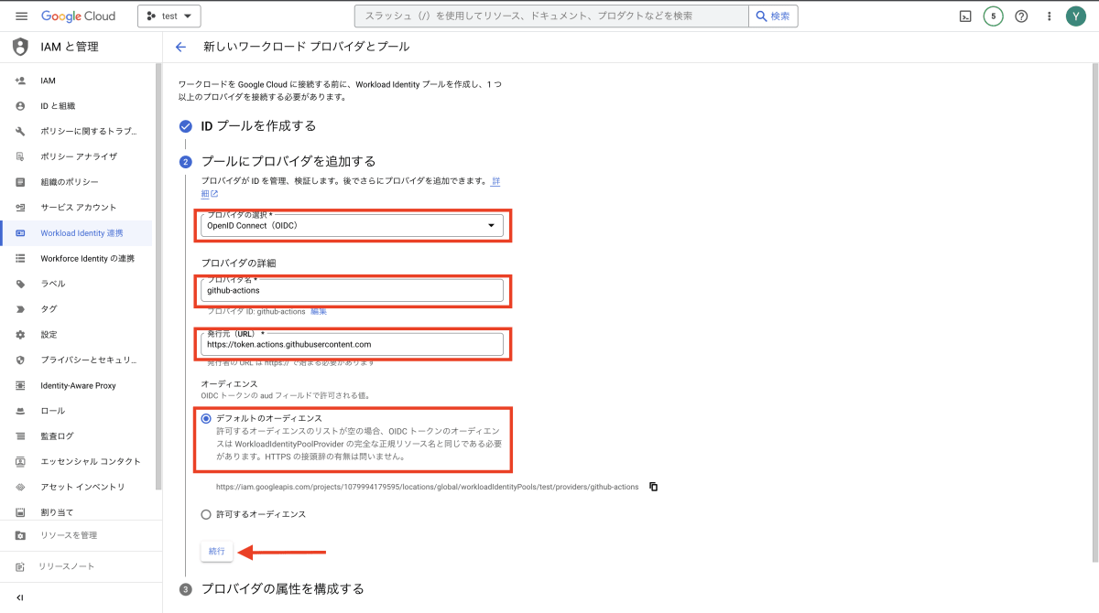Expand the プロバイダの選択 OIDC dropdown
Screen dimensions: 1099x613
(x=352, y=225)
